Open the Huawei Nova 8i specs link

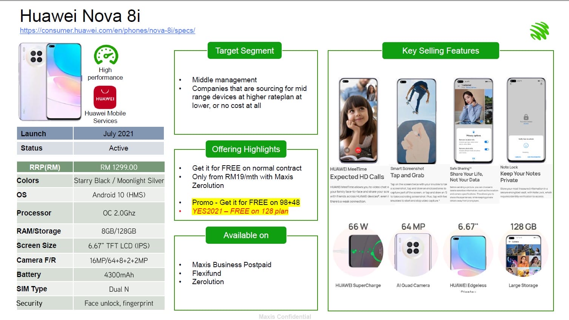click(108, 31)
